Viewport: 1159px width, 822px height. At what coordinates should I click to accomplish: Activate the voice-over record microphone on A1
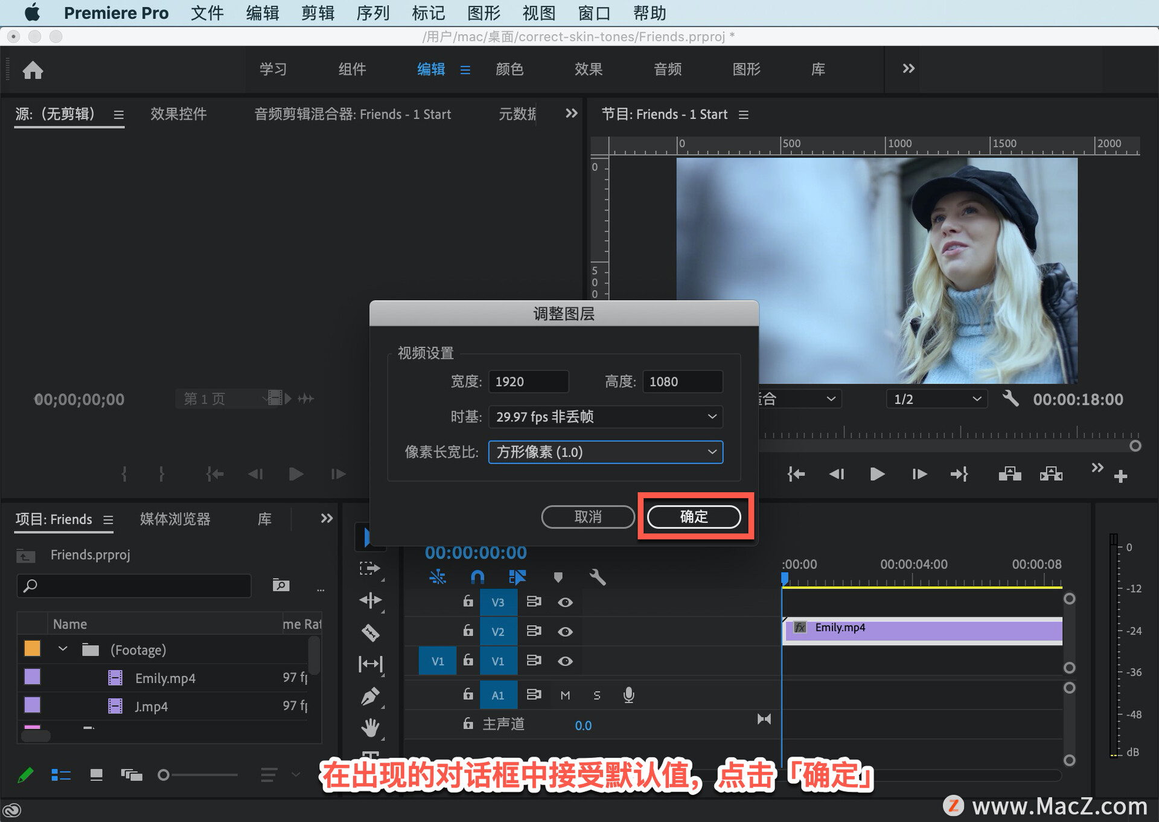628,695
